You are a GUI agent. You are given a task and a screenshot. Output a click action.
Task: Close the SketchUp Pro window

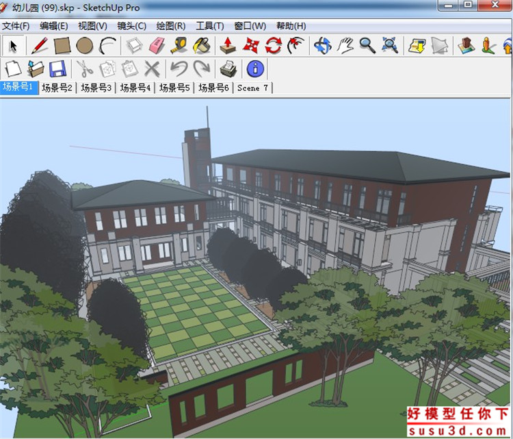point(495,5)
